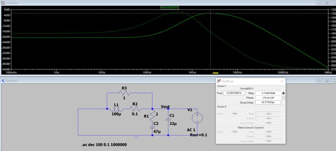Click the vertical cursor line on the plot
This screenshot has height=151, width=336.
(x=210, y=39)
